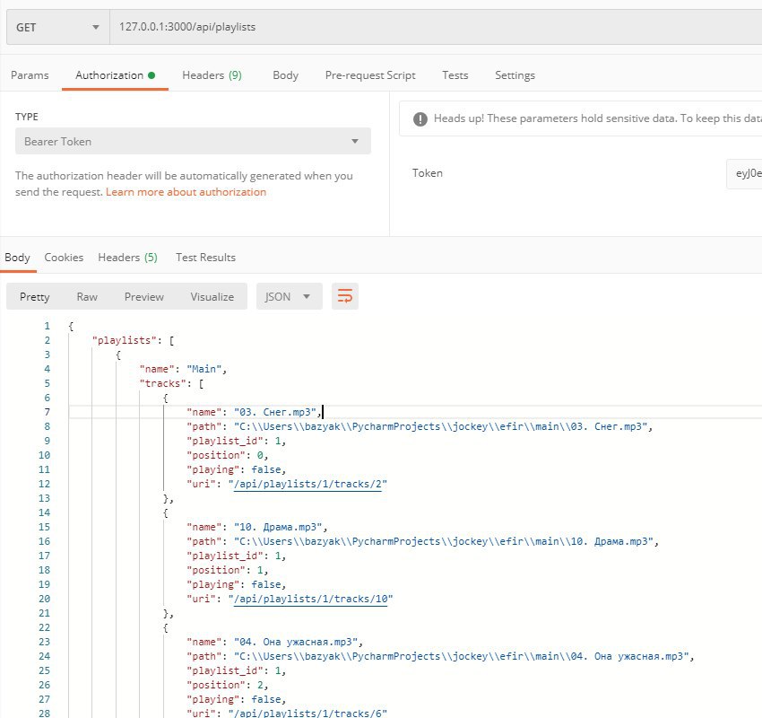Viewport: 762px width, 718px height.
Task: Open the GET method dropdown
Action: coord(58,27)
